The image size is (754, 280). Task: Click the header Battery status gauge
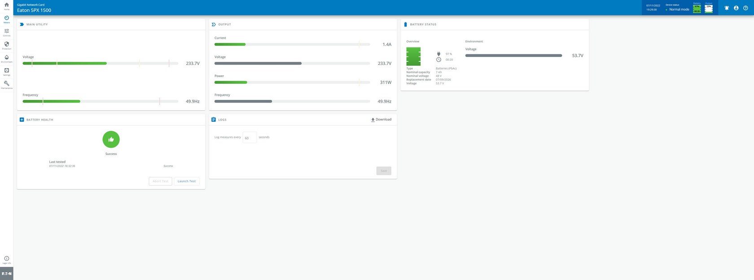(697, 8)
